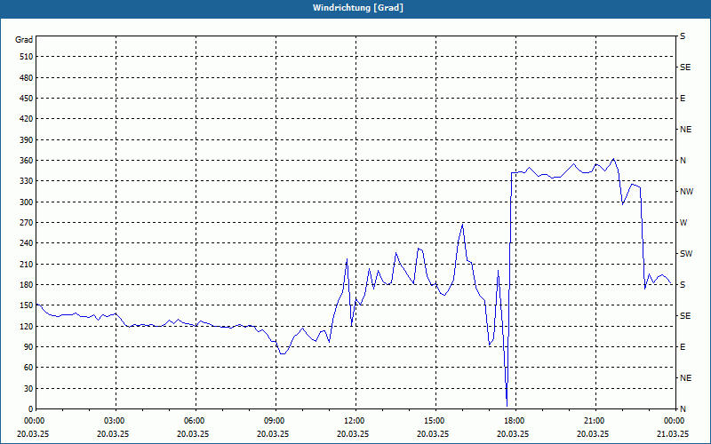This screenshot has width=711, height=444.
Task: Click the 03:00 time label on the x-axis
Action: [116, 420]
